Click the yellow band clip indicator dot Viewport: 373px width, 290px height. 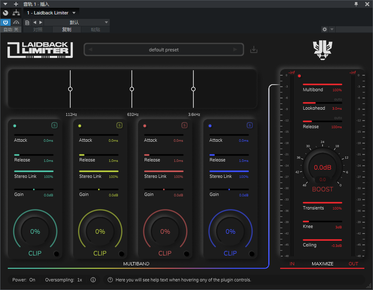pyautogui.click(x=121, y=253)
